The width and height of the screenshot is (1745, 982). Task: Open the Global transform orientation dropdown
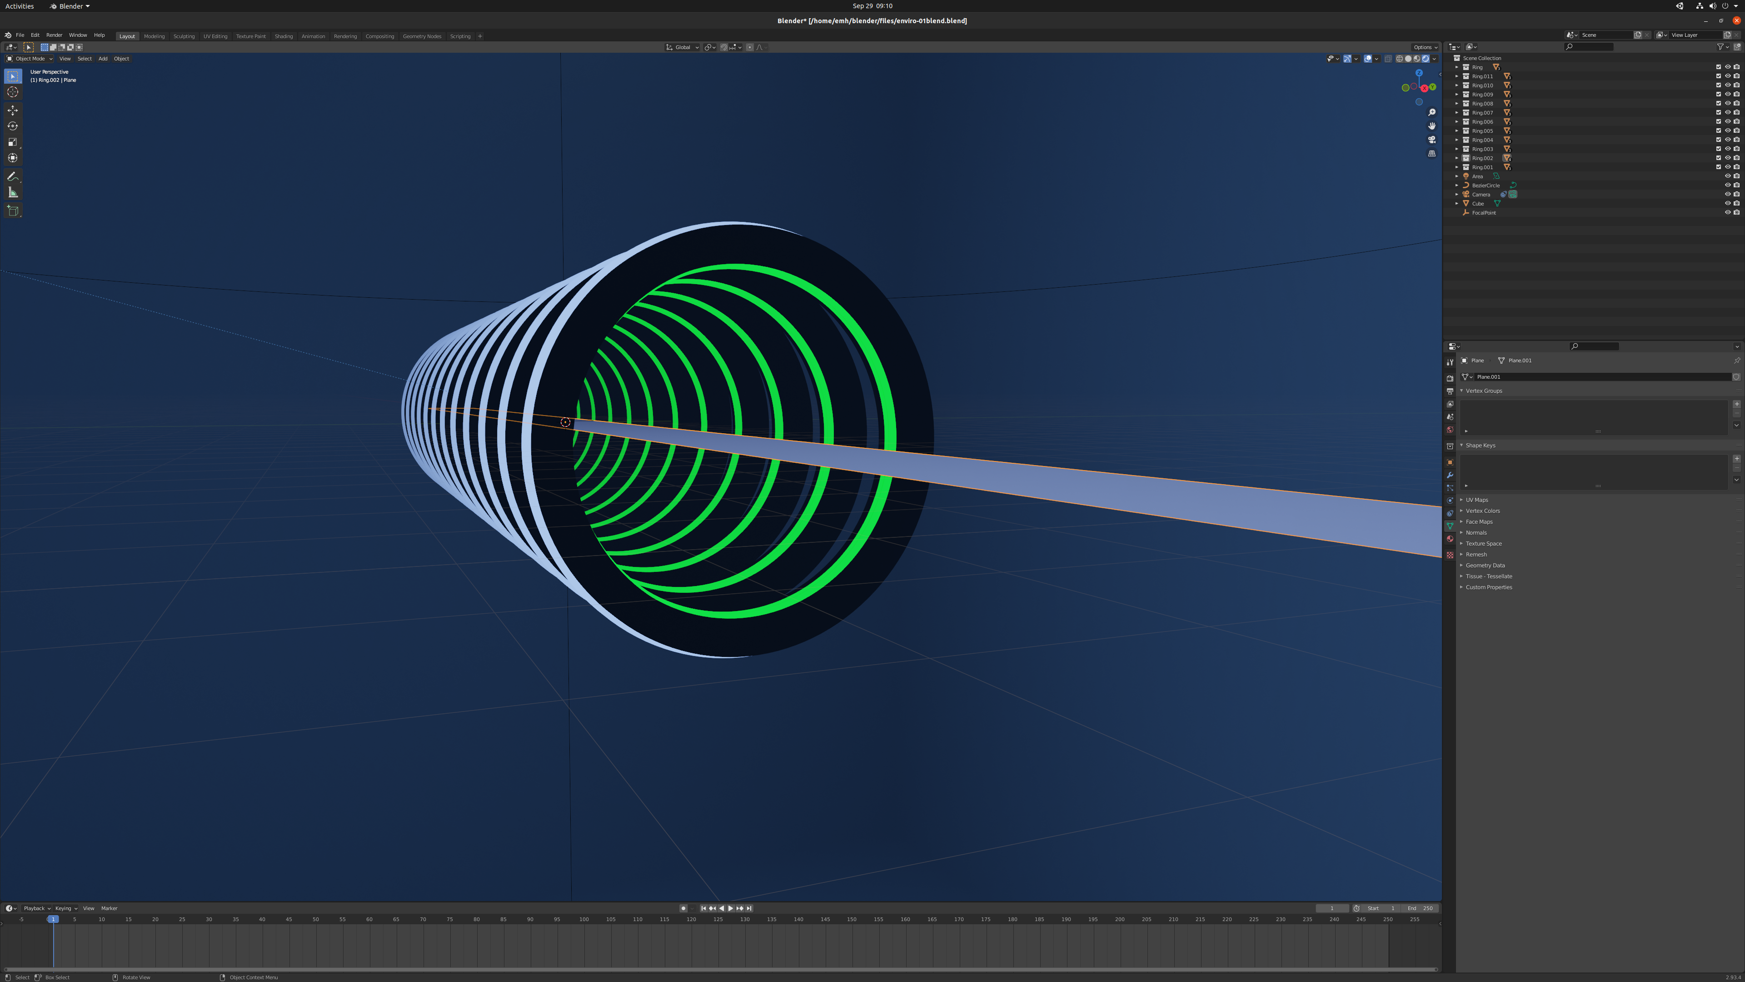682,47
